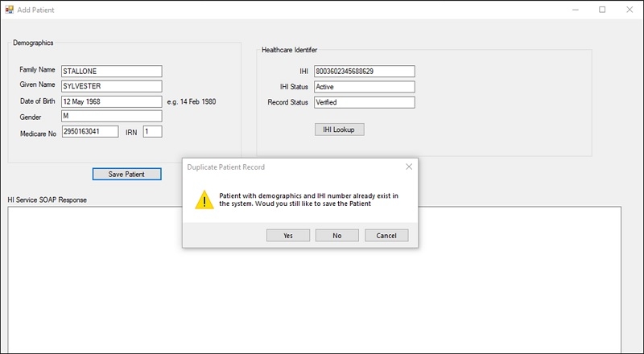Click the 'IRN' label
This screenshot has width=644, height=354.
(x=131, y=133)
